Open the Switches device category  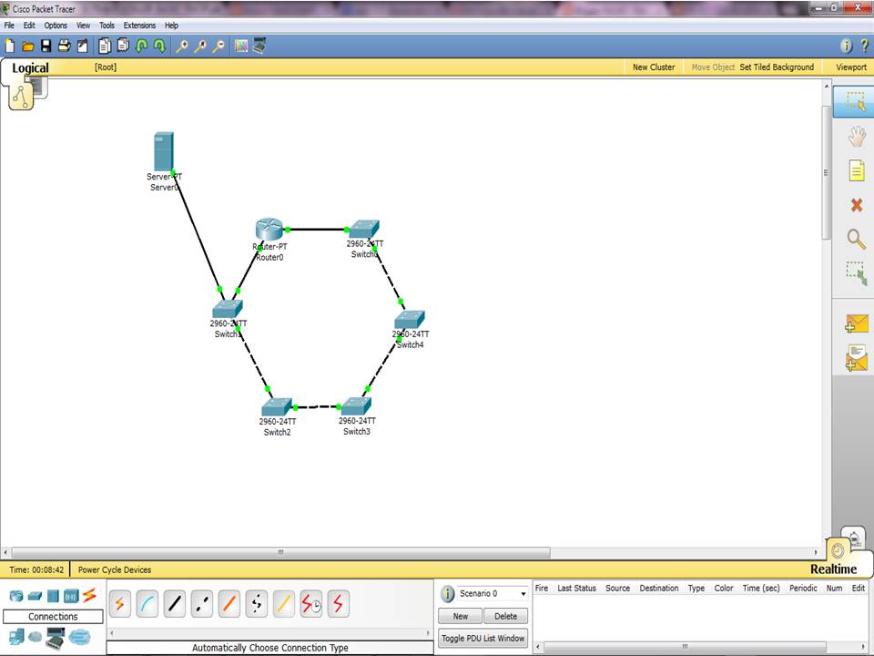pyautogui.click(x=35, y=596)
